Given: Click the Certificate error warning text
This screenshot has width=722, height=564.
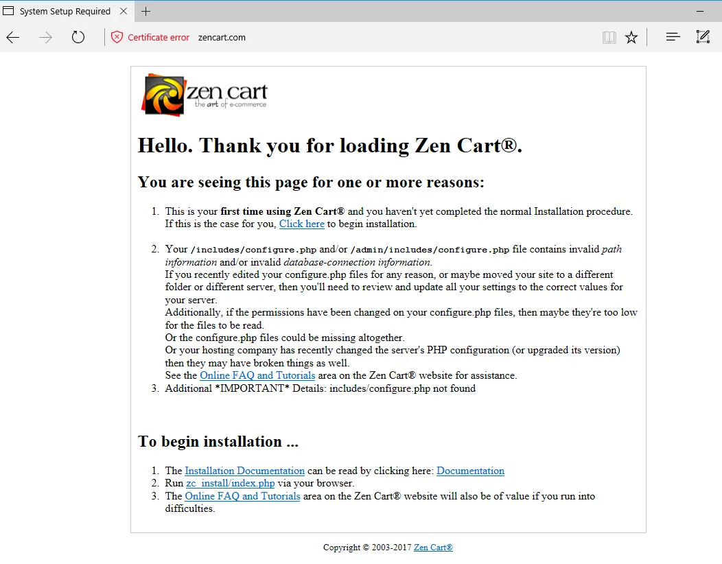Looking at the screenshot, I should pos(159,37).
